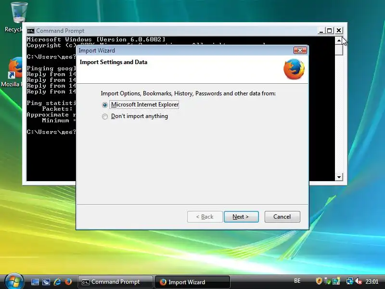The width and height of the screenshot is (385, 289).
Task: Maximize the Command Prompt window
Action: (330, 31)
